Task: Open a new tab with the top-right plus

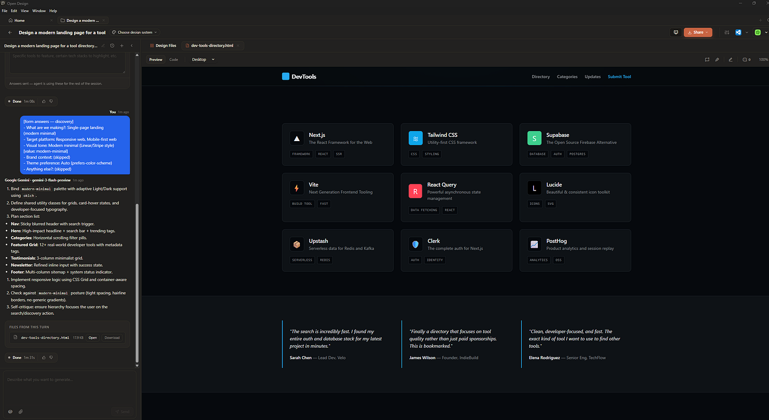Action: pos(760,20)
